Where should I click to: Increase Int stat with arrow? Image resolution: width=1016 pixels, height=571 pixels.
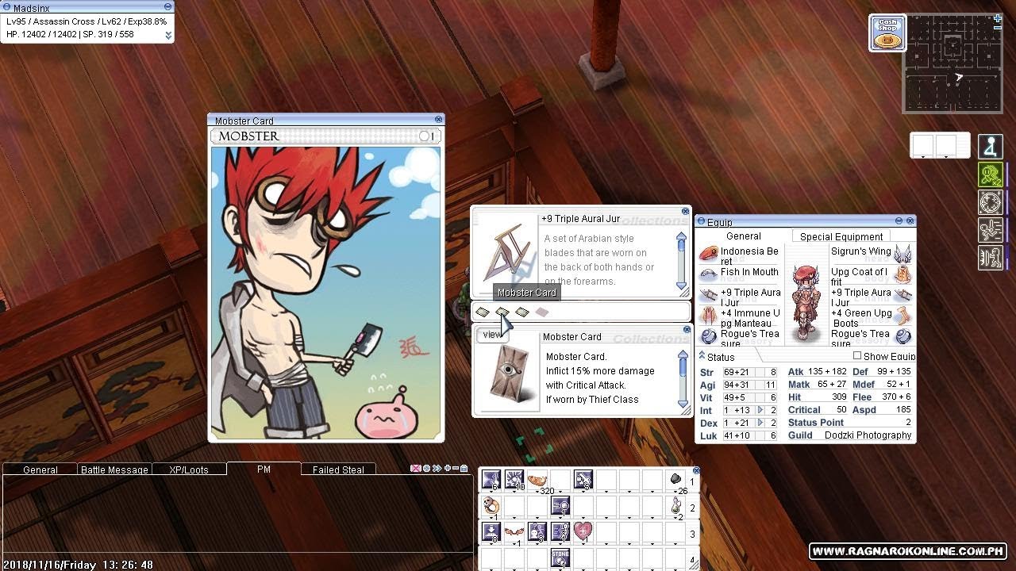pos(760,410)
